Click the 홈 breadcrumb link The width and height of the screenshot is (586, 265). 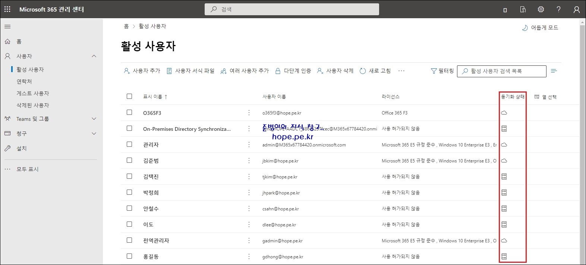click(x=126, y=26)
